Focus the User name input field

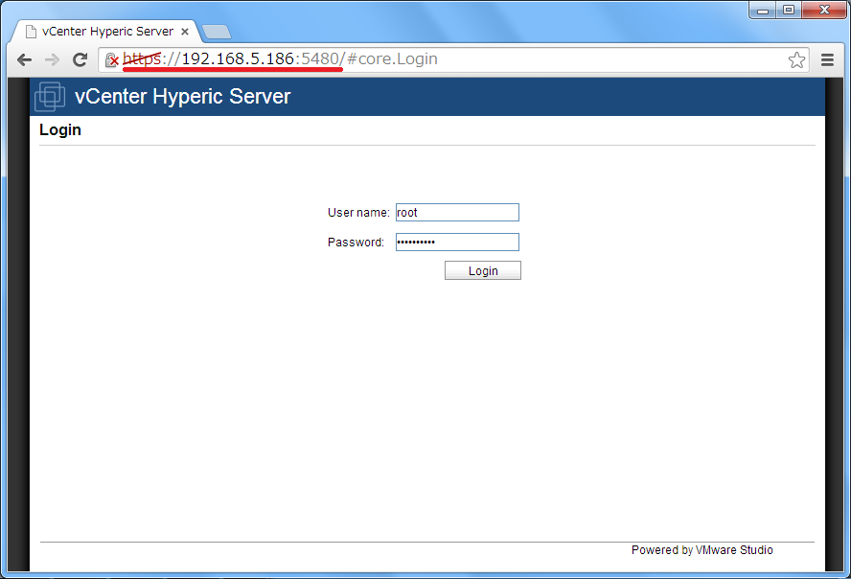(x=457, y=212)
